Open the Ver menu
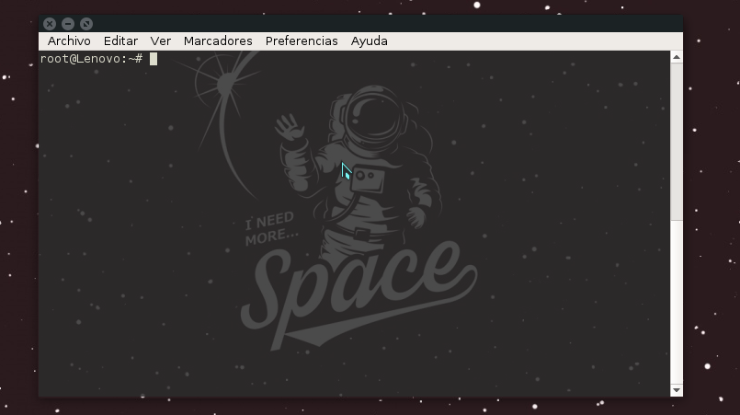The height and width of the screenshot is (415, 740). (x=161, y=41)
